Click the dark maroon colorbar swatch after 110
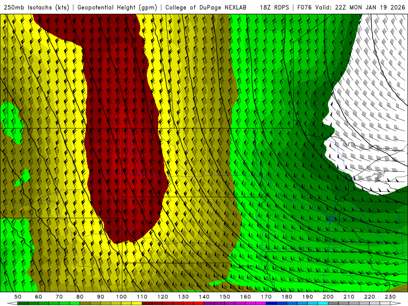Image resolution: width=408 pixels, height=306 pixels. 147,303
